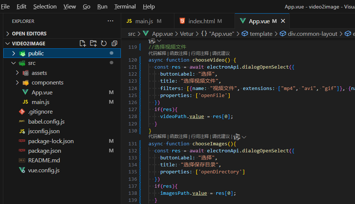Viewport: 355px width, 204px height.
Task: Open the dropdown arrow above line 119 comment
Action: tap(159, 41)
